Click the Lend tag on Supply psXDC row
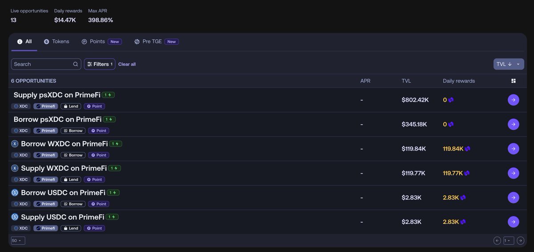 tap(71, 106)
